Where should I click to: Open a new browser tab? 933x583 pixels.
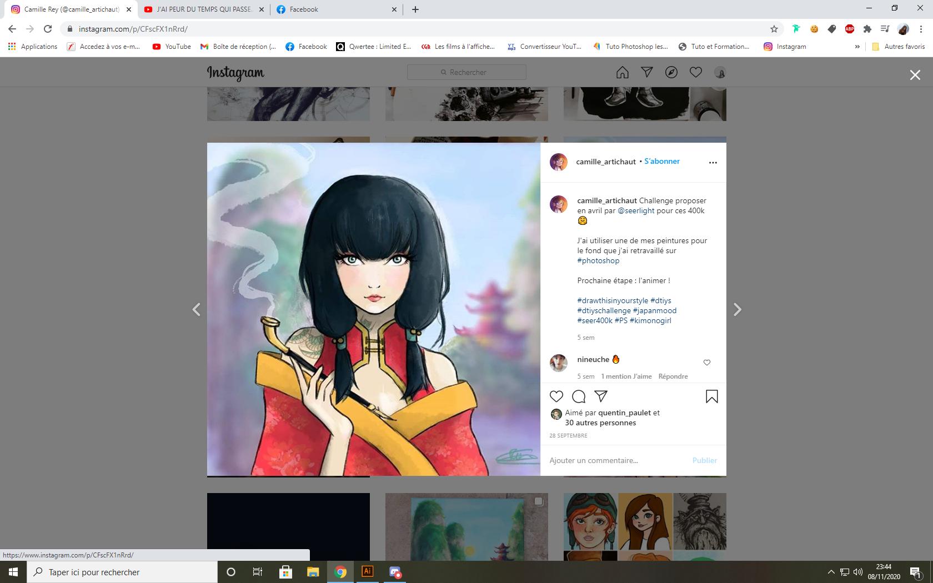point(415,9)
